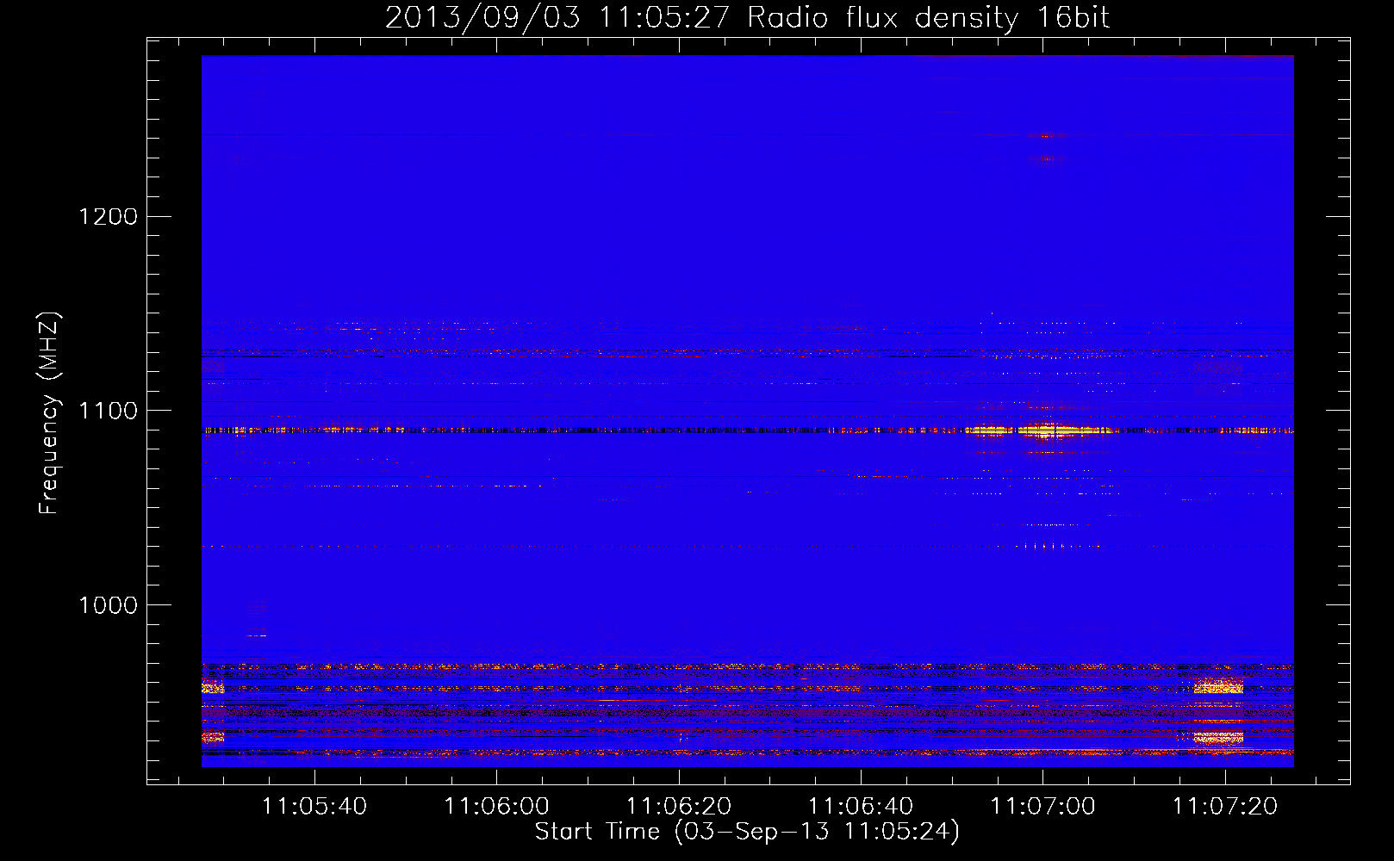1394x861 pixels.
Task: Click the 1100 frequency tick label
Action: pos(109,411)
